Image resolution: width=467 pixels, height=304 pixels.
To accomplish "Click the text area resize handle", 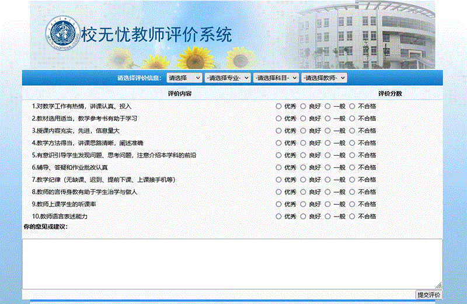I will pos(439,285).
